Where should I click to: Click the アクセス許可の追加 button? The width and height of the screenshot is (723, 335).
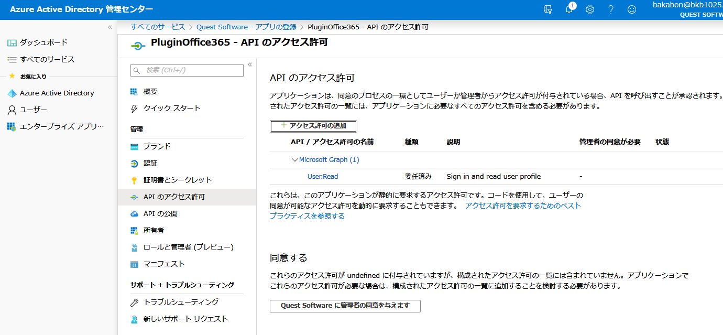[x=313, y=126]
